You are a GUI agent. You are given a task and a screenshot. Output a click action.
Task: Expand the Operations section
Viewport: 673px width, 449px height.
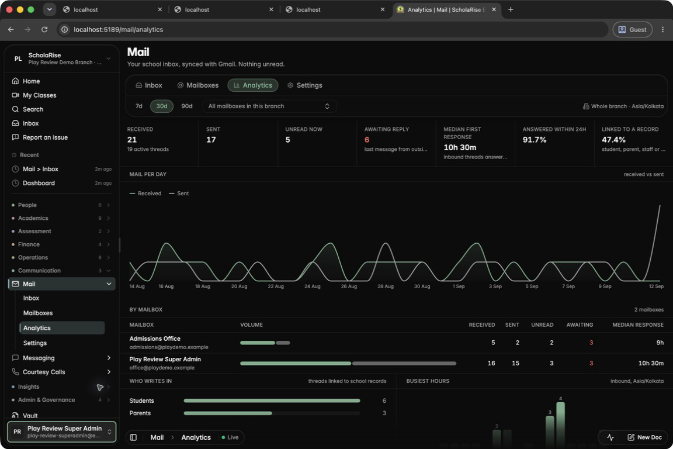[61, 257]
